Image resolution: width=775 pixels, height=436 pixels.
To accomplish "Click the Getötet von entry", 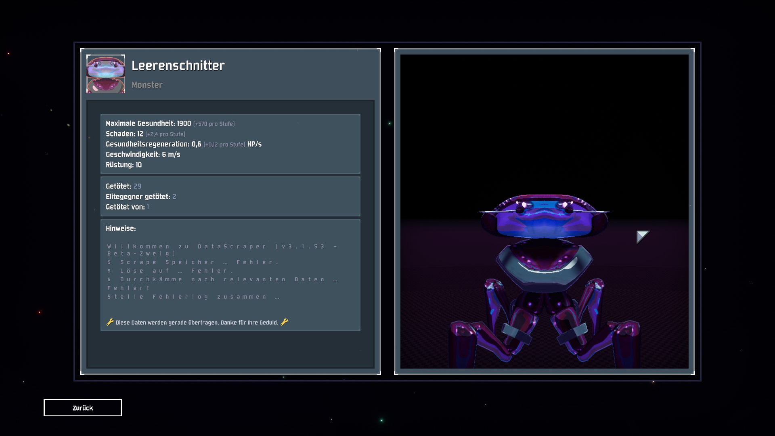I will coord(127,207).
